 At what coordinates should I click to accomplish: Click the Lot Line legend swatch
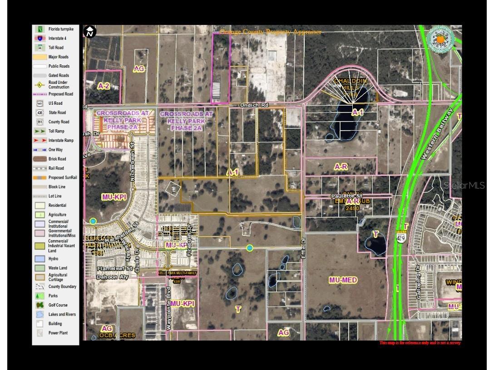coord(40,196)
